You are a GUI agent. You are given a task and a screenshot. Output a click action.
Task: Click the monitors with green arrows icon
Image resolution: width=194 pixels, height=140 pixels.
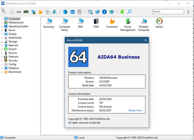111,12
